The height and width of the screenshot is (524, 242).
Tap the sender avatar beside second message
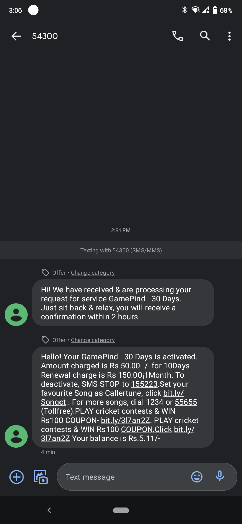click(x=16, y=436)
